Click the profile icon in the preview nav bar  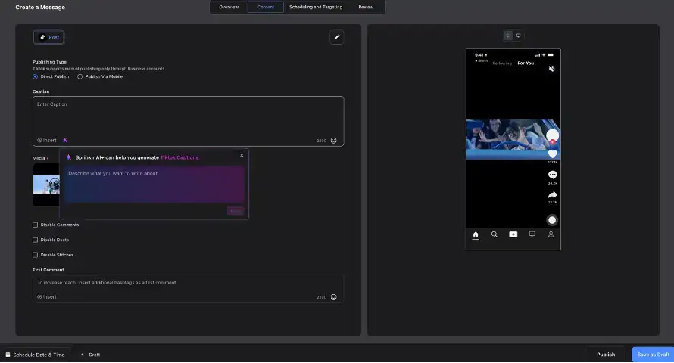(x=551, y=234)
